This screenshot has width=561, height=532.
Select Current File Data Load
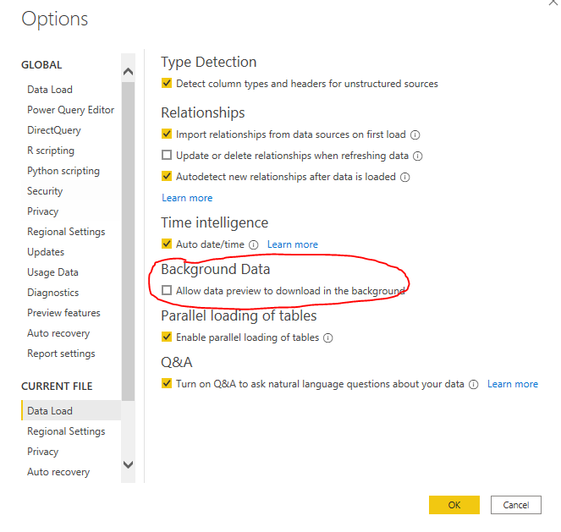pos(71,410)
